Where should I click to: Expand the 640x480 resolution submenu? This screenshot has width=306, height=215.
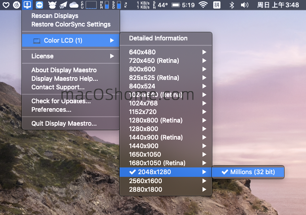tap(166, 52)
